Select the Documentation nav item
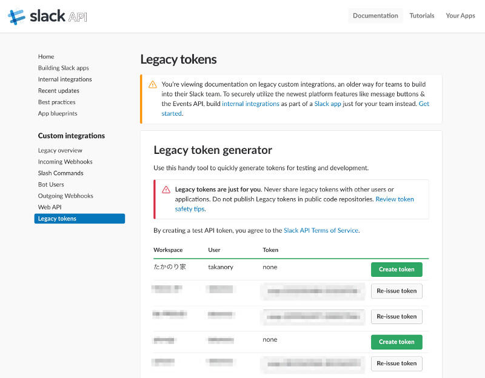The height and width of the screenshot is (378, 485). point(375,15)
